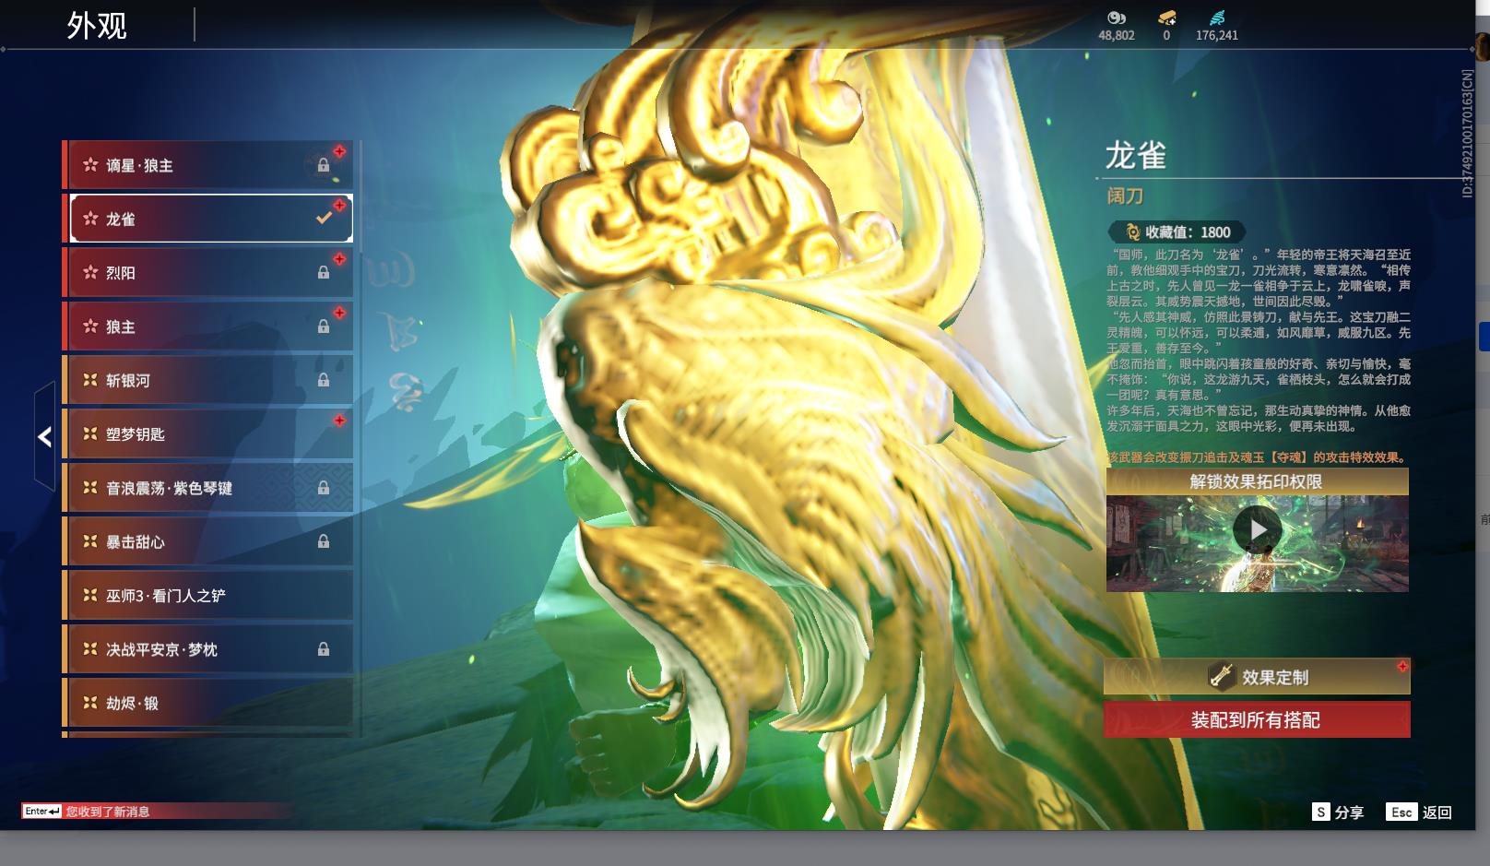Click the equipped checkmark on 龙雀 row

(x=324, y=219)
